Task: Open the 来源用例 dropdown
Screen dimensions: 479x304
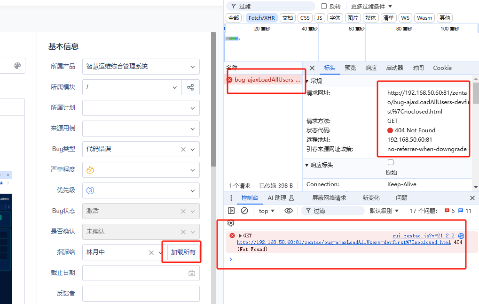Action: pyautogui.click(x=141, y=129)
